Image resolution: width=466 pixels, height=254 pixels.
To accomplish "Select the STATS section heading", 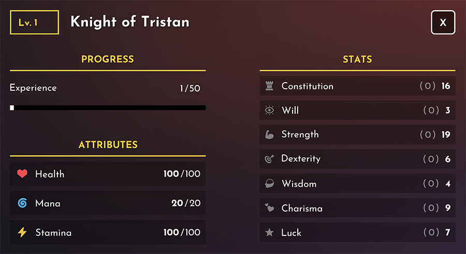I will [x=357, y=59].
